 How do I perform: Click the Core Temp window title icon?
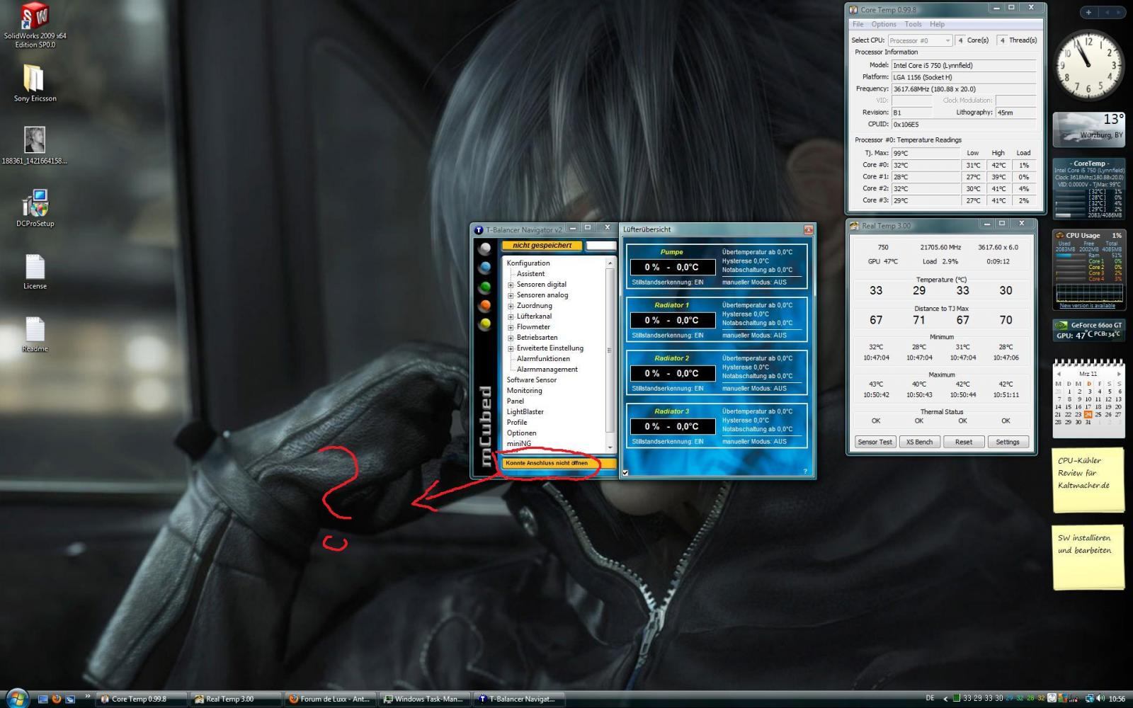(x=853, y=10)
